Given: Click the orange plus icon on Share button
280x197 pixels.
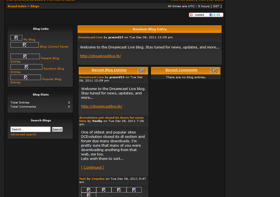Looking at the screenshot, I should coord(191,15).
